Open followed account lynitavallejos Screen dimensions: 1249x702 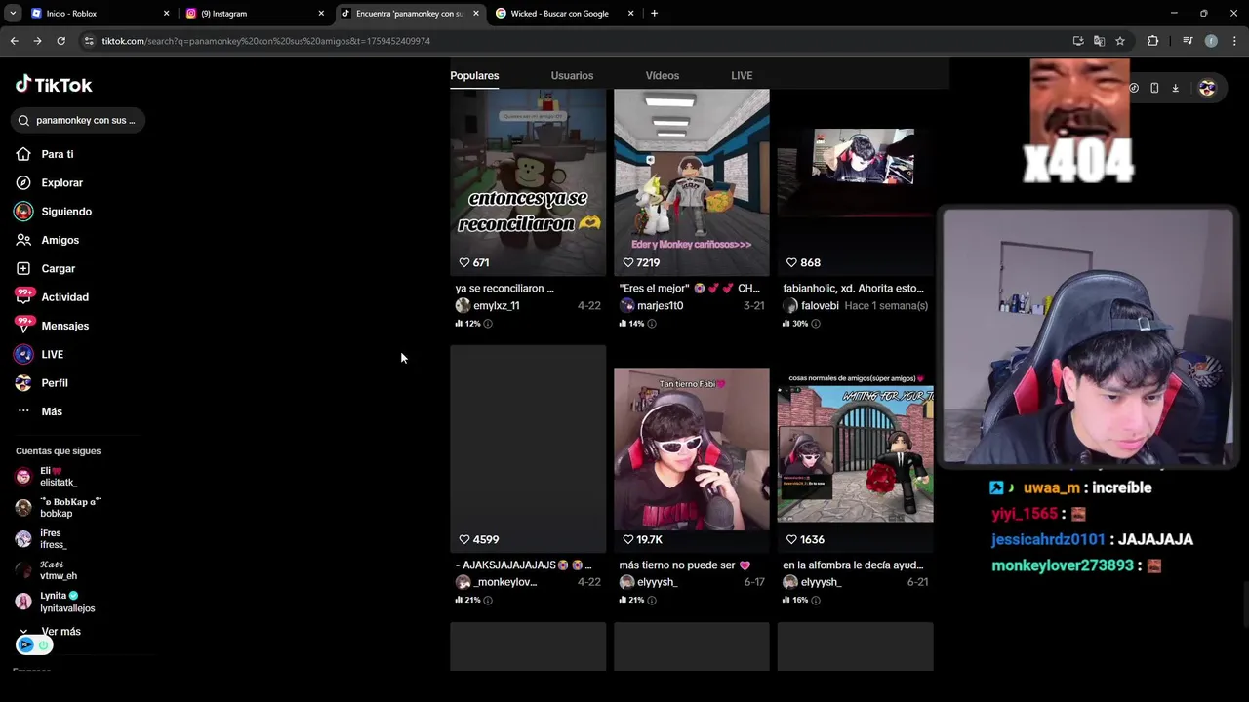pos(55,602)
